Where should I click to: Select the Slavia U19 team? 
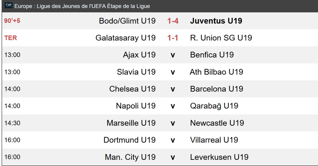tap(136, 72)
